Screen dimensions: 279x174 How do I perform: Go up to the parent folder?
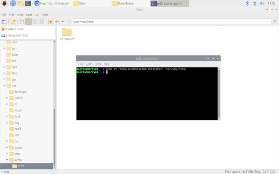click(x=275, y=22)
